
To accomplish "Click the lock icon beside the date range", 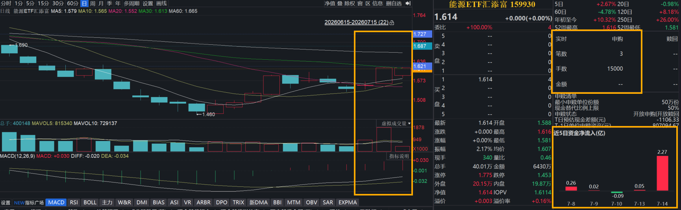I will point(392,23).
